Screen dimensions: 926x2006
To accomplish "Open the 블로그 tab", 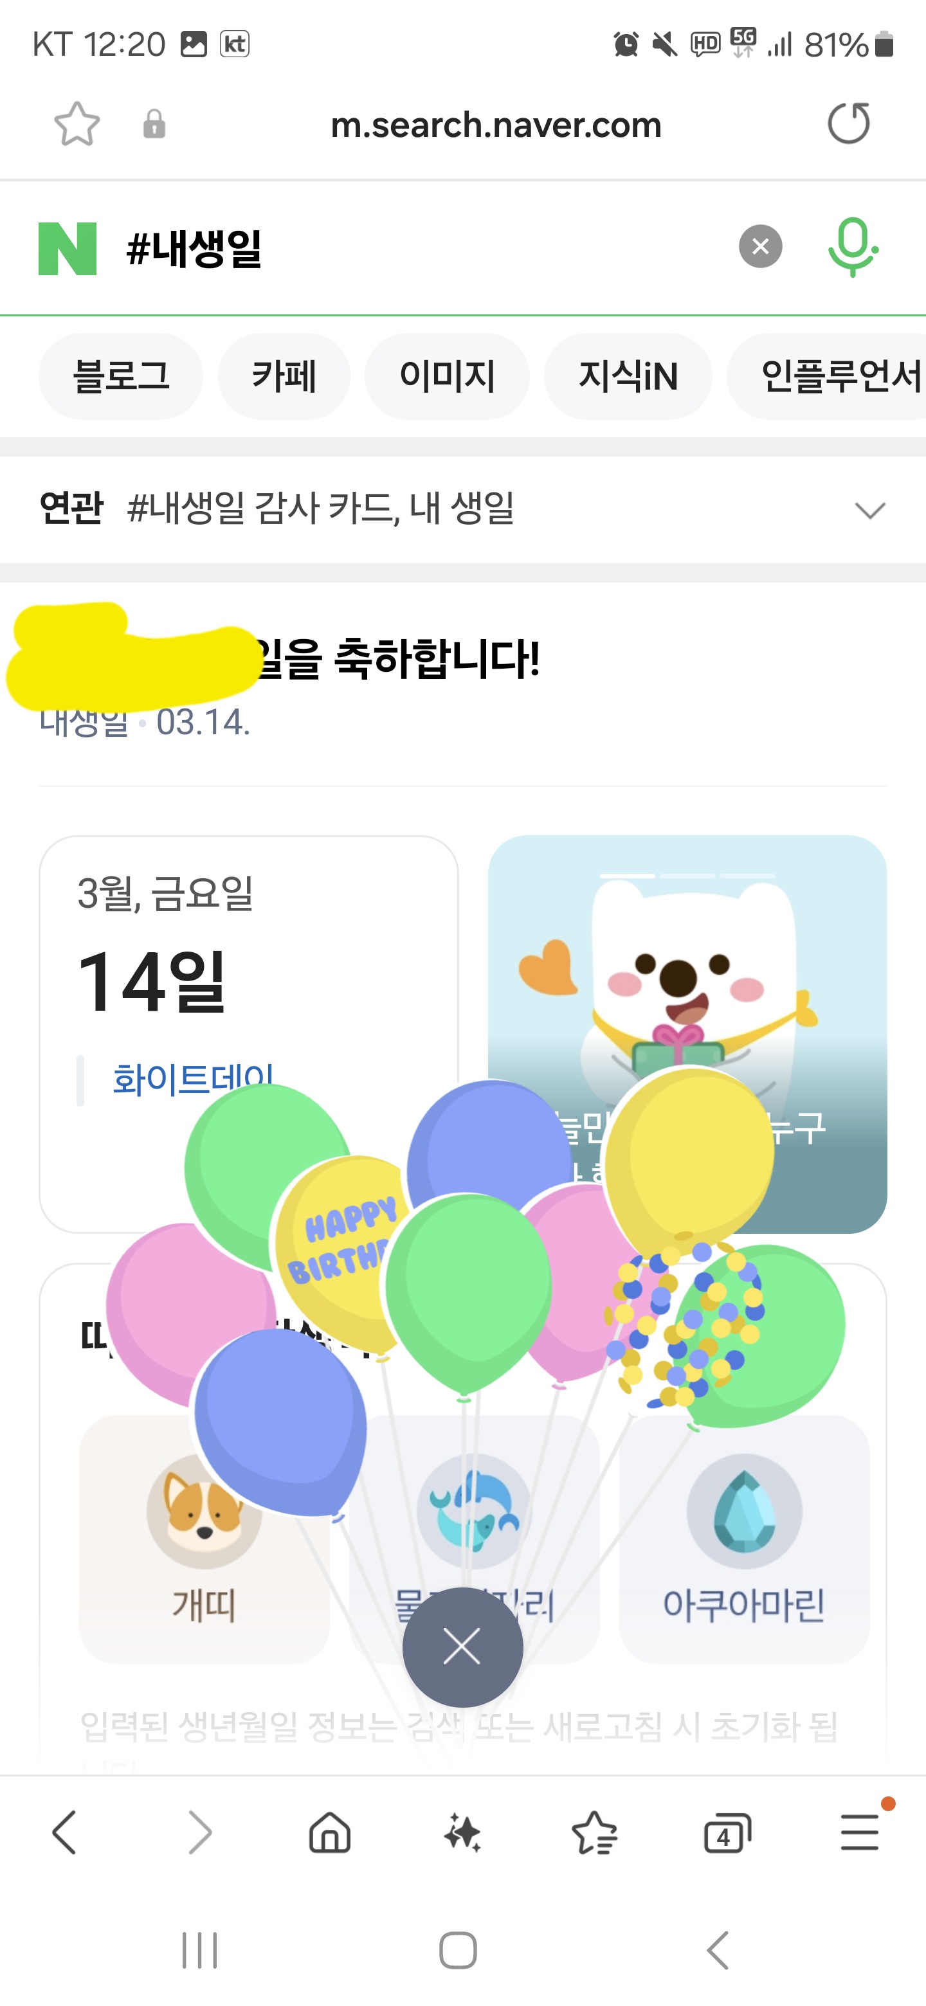I will (x=121, y=376).
